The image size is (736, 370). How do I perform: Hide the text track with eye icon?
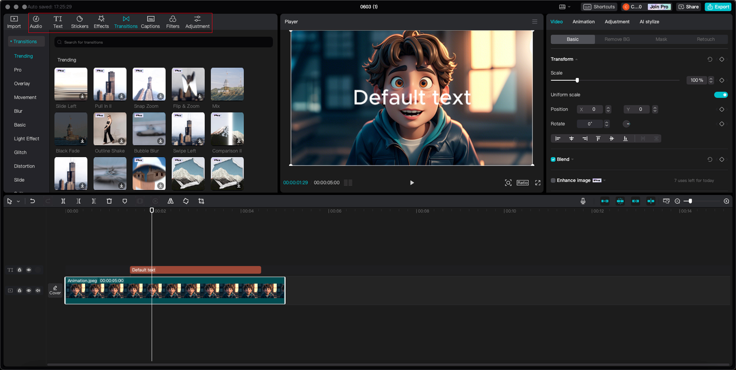click(29, 270)
